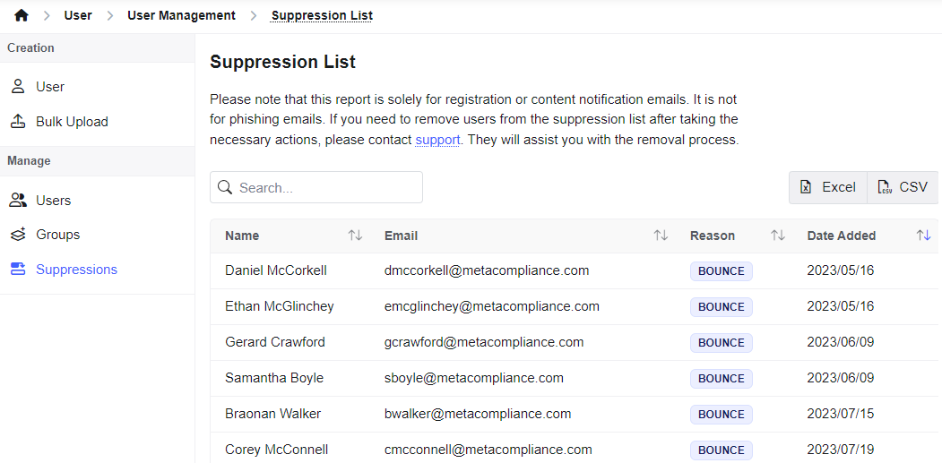Click the Suppressions icon in sidebar
This screenshot has height=463, width=942.
(x=18, y=270)
